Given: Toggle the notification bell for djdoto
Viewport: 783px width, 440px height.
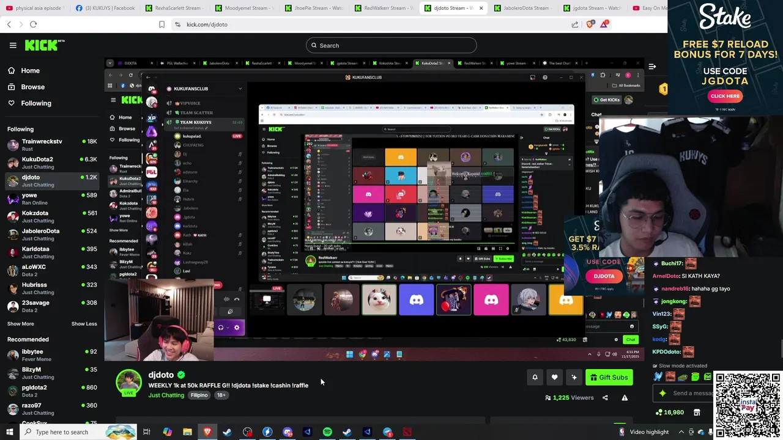Looking at the screenshot, I should tap(535, 378).
